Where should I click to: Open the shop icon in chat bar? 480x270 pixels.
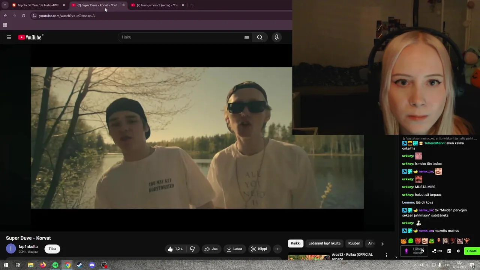pos(449,251)
